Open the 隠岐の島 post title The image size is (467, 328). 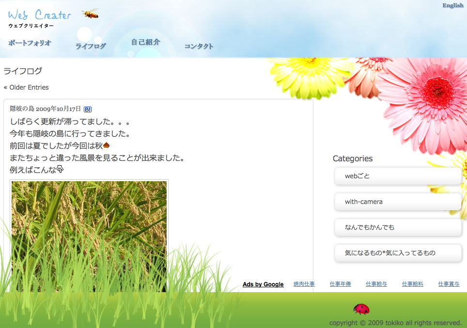point(22,109)
